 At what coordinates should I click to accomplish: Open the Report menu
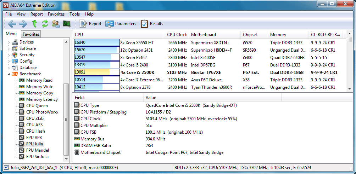point(37,14)
